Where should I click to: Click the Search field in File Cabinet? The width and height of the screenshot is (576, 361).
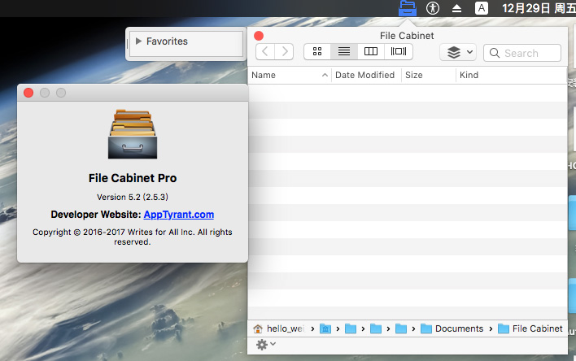(522, 53)
